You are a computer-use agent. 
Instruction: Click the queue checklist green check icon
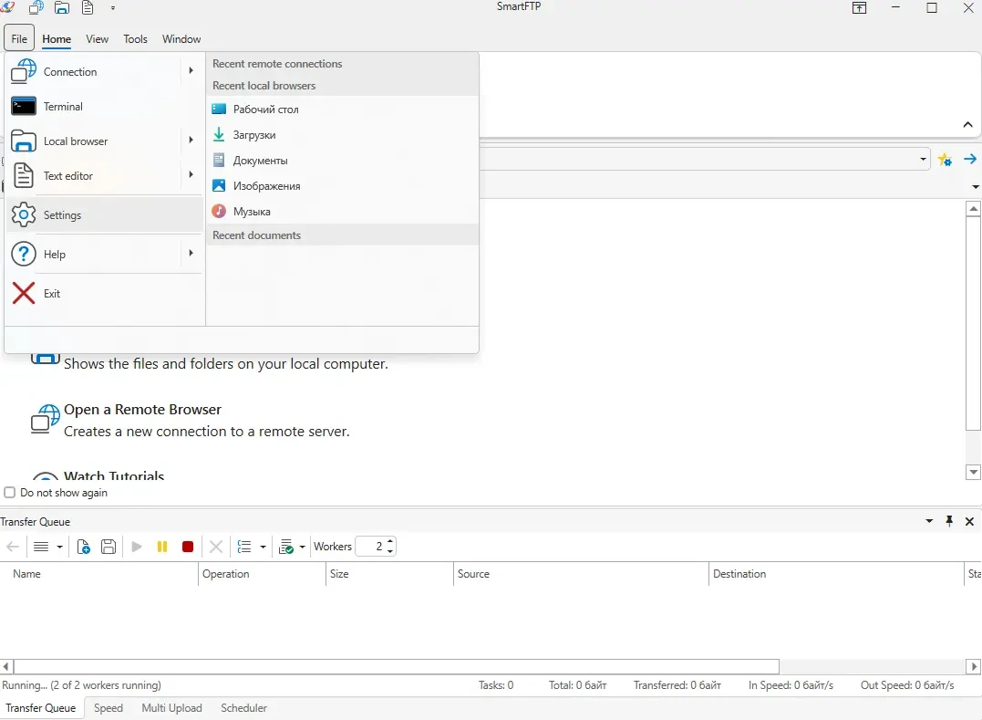pos(286,547)
